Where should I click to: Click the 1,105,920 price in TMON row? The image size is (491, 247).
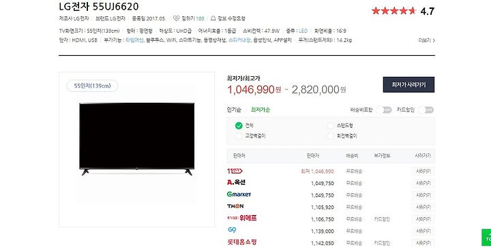click(322, 208)
